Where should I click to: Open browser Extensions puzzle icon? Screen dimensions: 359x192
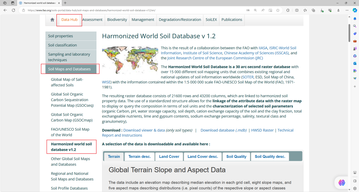pos(288,10)
